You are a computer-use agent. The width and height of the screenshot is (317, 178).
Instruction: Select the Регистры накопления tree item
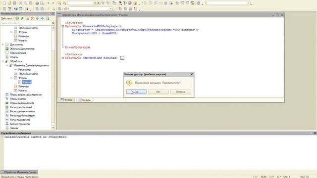pos(22,111)
